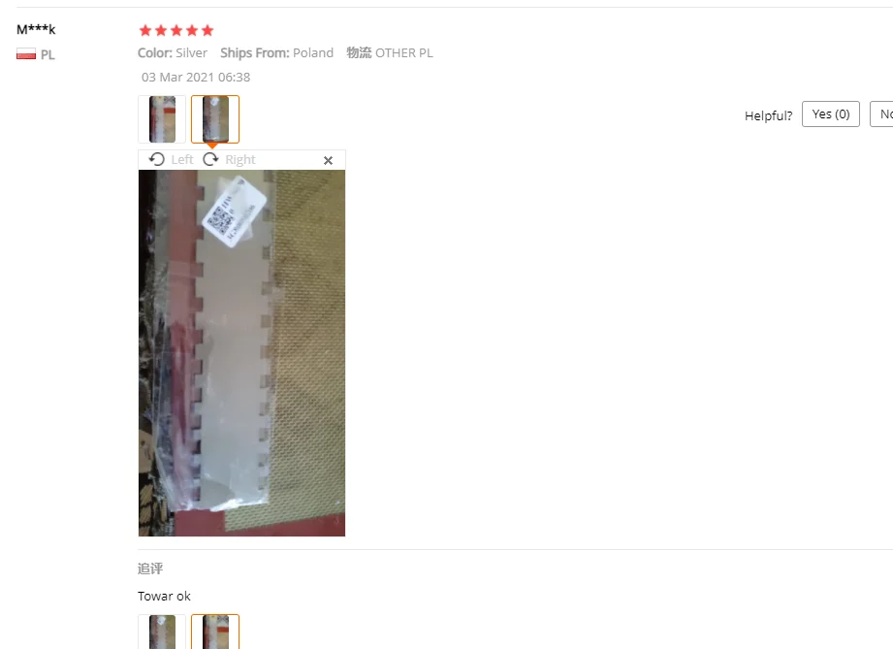This screenshot has height=649, width=893.
Task: Open the first thumbnail under Towar ok
Action: (x=162, y=632)
